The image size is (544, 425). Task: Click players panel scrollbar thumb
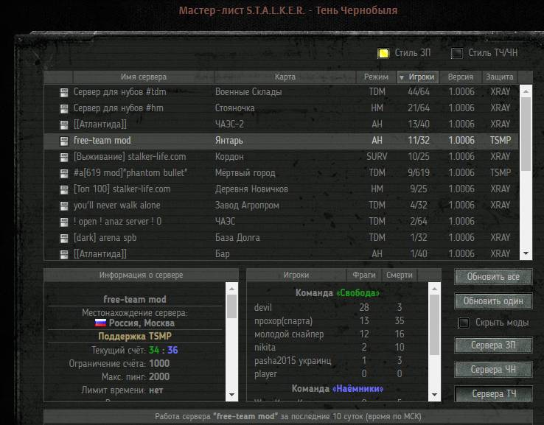(434, 325)
